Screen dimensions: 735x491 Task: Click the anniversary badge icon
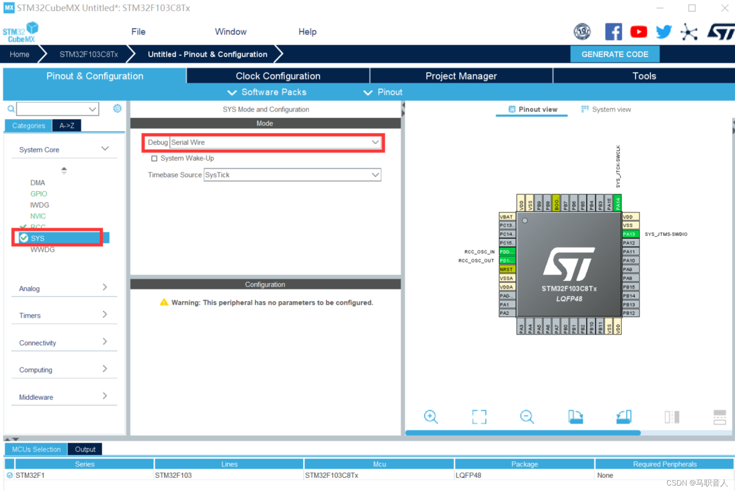(x=582, y=32)
